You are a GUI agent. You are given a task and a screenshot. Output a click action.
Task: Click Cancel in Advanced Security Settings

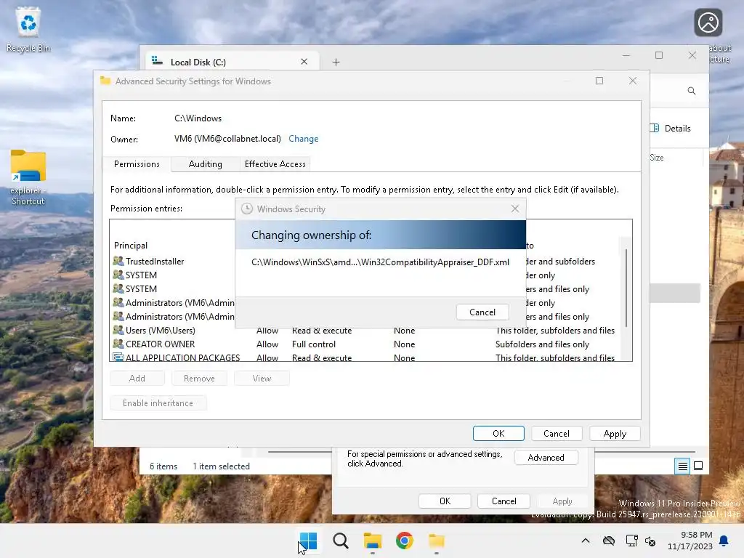click(556, 433)
